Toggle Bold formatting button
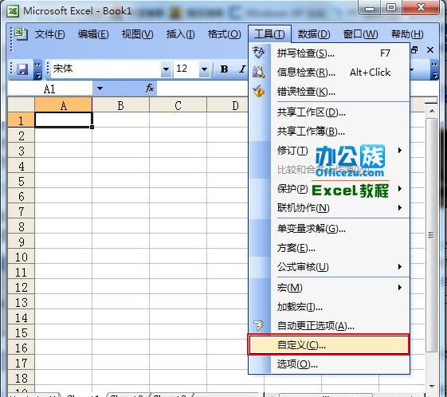 (x=225, y=69)
